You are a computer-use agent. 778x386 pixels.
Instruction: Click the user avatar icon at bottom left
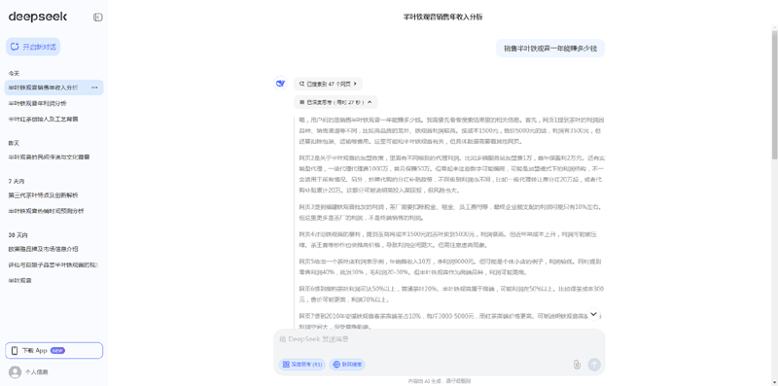16,372
